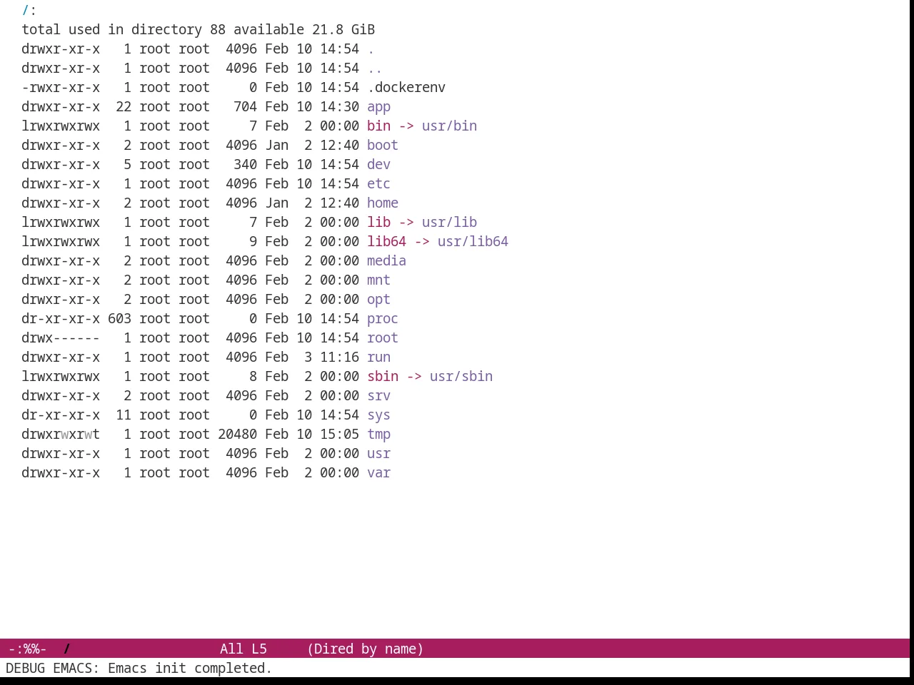914x685 pixels.
Task: Open the mnt directory
Action: pos(378,280)
